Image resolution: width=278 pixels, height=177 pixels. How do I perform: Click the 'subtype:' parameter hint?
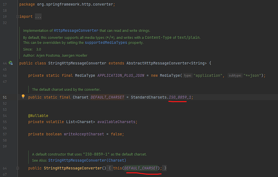235,75
